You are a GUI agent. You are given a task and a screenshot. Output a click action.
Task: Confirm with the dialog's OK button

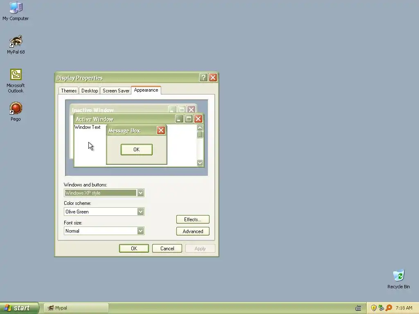point(134,248)
